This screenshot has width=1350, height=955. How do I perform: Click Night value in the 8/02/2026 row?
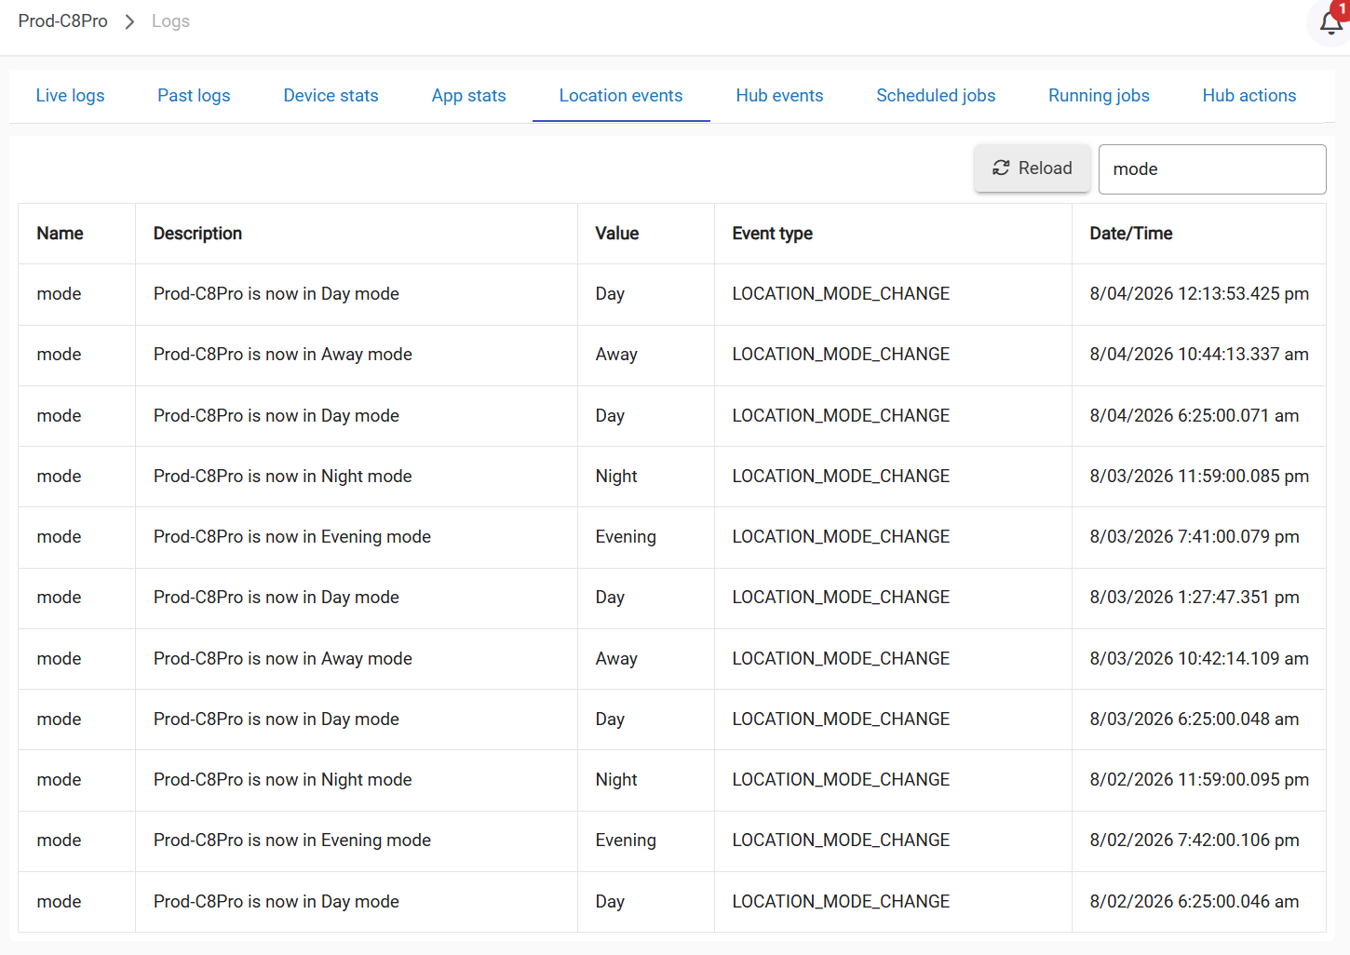[x=616, y=780]
